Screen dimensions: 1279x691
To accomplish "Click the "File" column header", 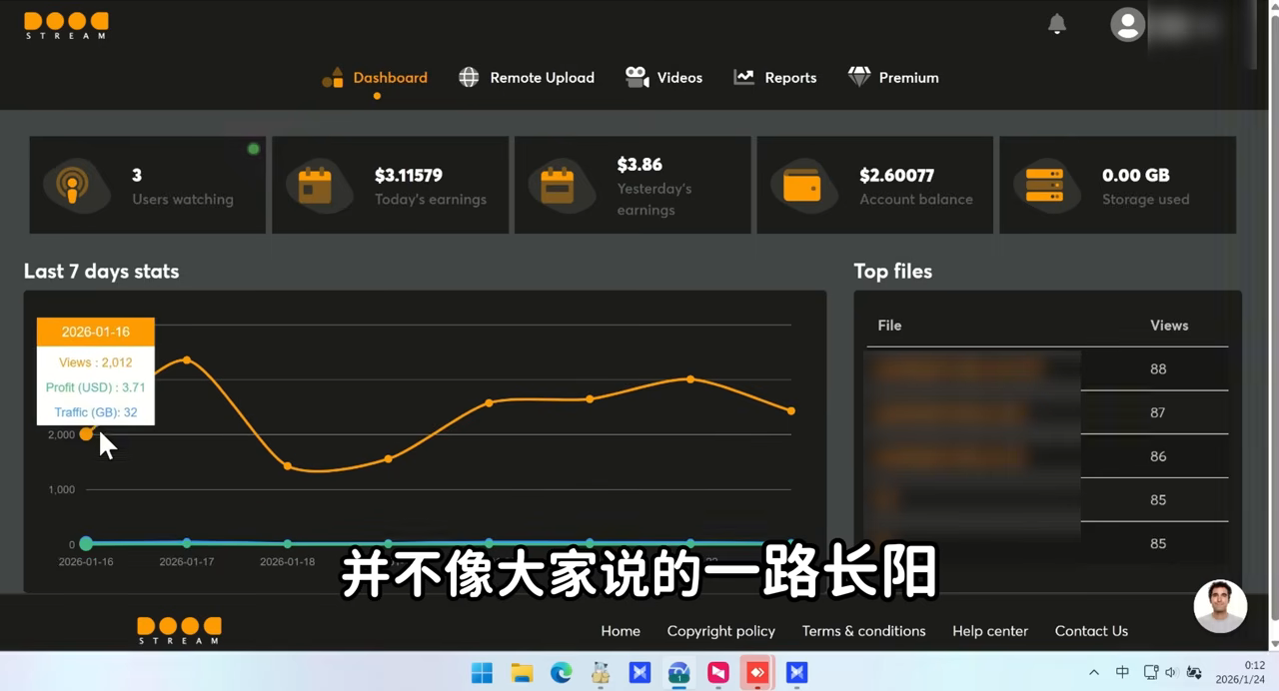I will click(889, 326).
